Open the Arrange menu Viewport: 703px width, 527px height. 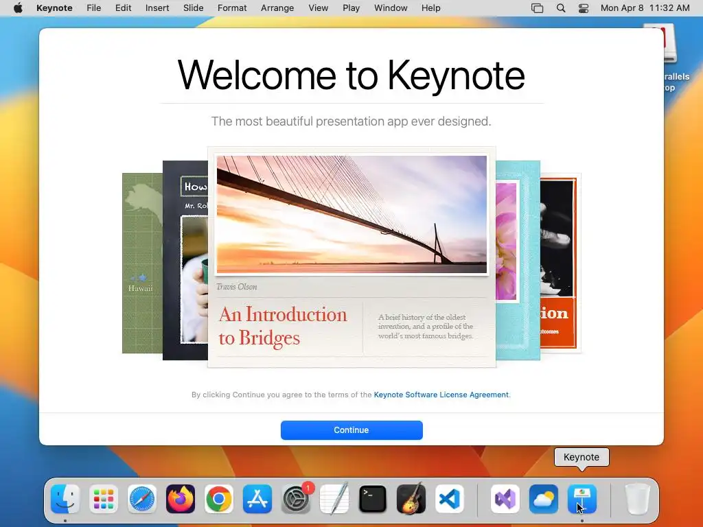277,8
